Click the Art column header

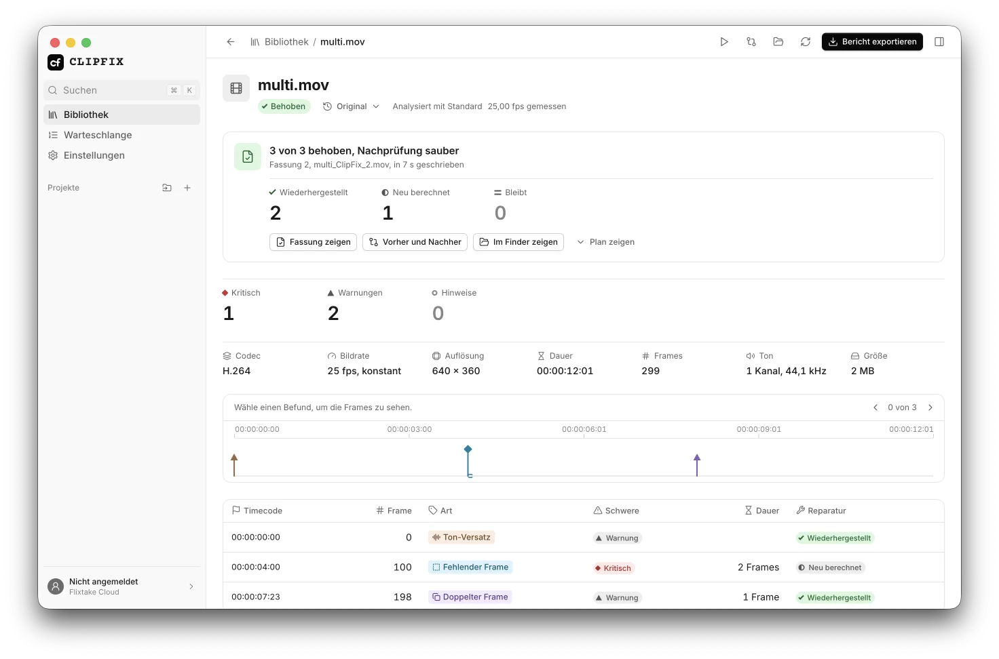(440, 511)
